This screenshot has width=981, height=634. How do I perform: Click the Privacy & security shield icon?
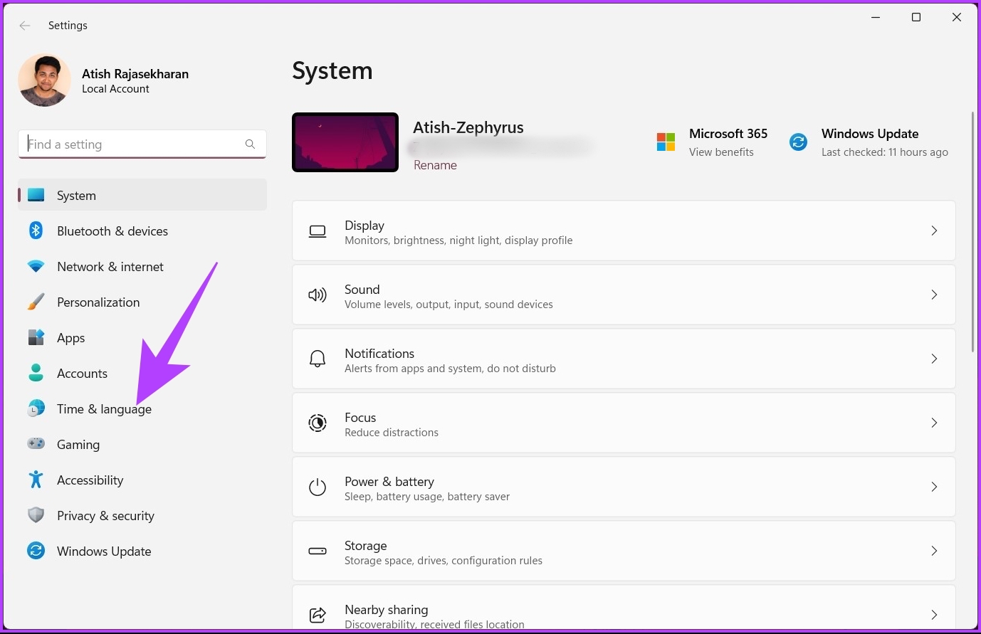tap(36, 515)
